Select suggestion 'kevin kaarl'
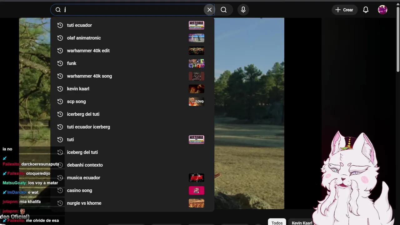 tap(78, 89)
